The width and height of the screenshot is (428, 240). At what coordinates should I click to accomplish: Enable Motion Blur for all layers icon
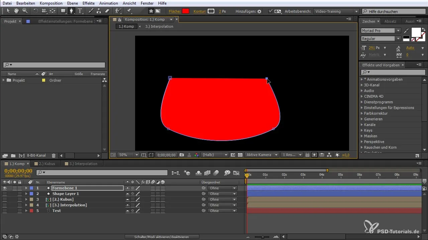click(216, 173)
